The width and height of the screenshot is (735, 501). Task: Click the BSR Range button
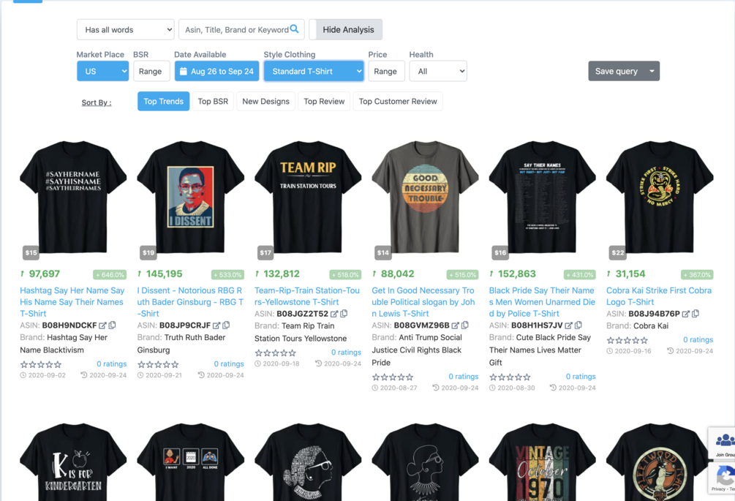point(150,71)
